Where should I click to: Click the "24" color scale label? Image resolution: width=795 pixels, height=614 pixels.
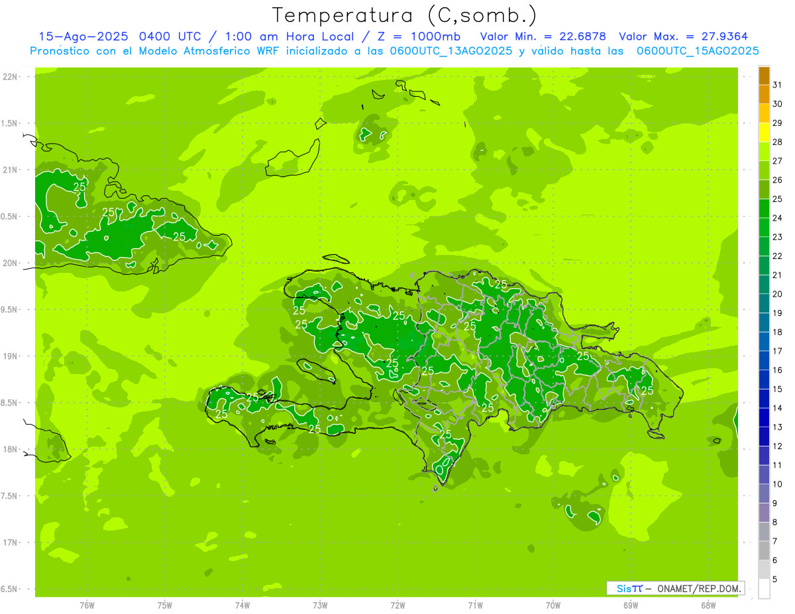[777, 218]
